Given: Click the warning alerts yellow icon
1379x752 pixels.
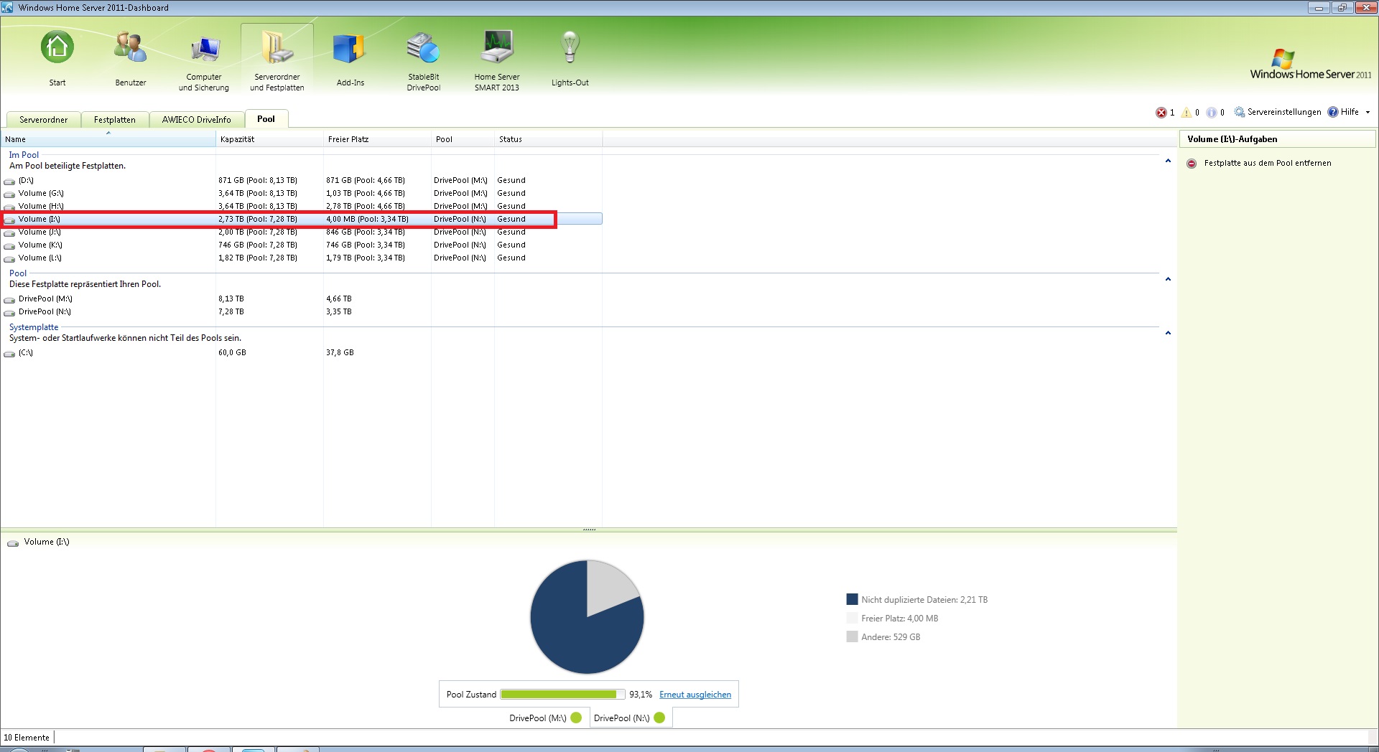Looking at the screenshot, I should pyautogui.click(x=1187, y=113).
